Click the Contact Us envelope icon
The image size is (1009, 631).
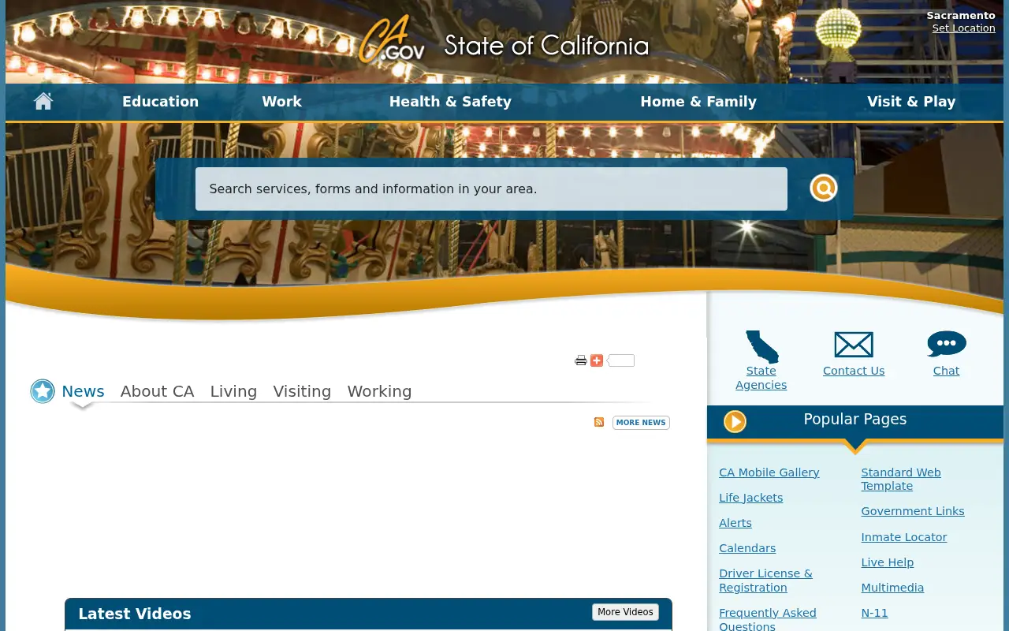tap(854, 345)
